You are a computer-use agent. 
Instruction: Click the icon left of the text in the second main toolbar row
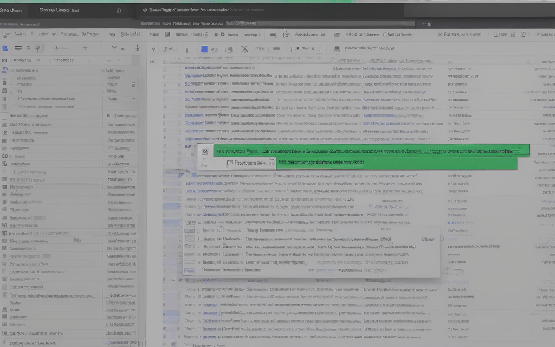click(x=338, y=49)
